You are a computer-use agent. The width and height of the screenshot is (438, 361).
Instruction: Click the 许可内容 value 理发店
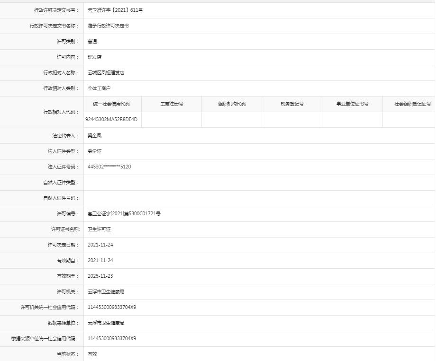pyautogui.click(x=92, y=57)
